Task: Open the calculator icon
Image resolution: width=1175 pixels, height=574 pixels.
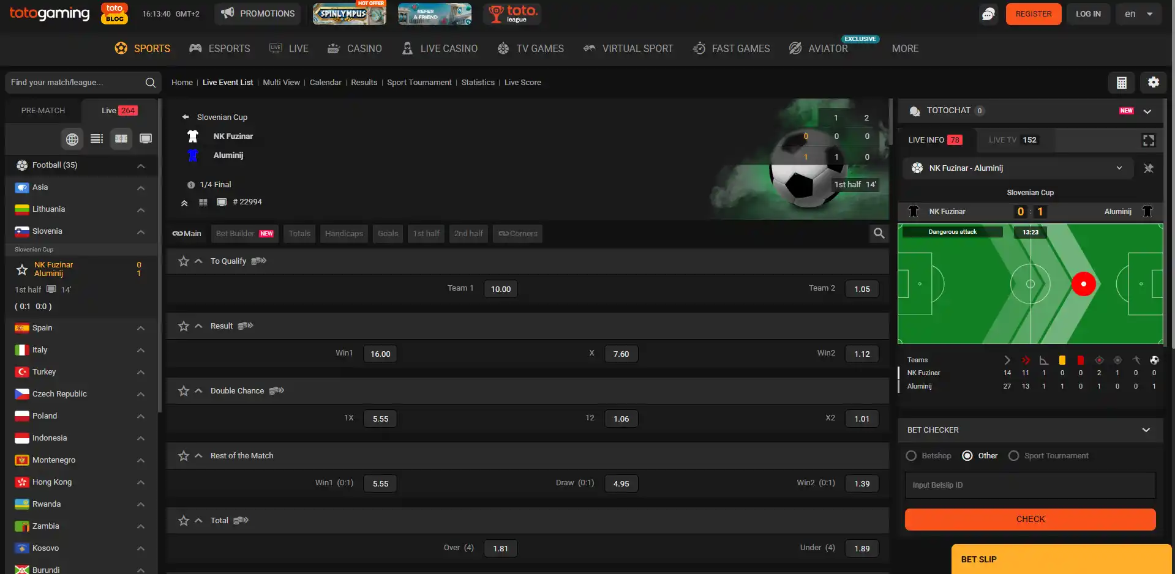Action: (x=1122, y=83)
